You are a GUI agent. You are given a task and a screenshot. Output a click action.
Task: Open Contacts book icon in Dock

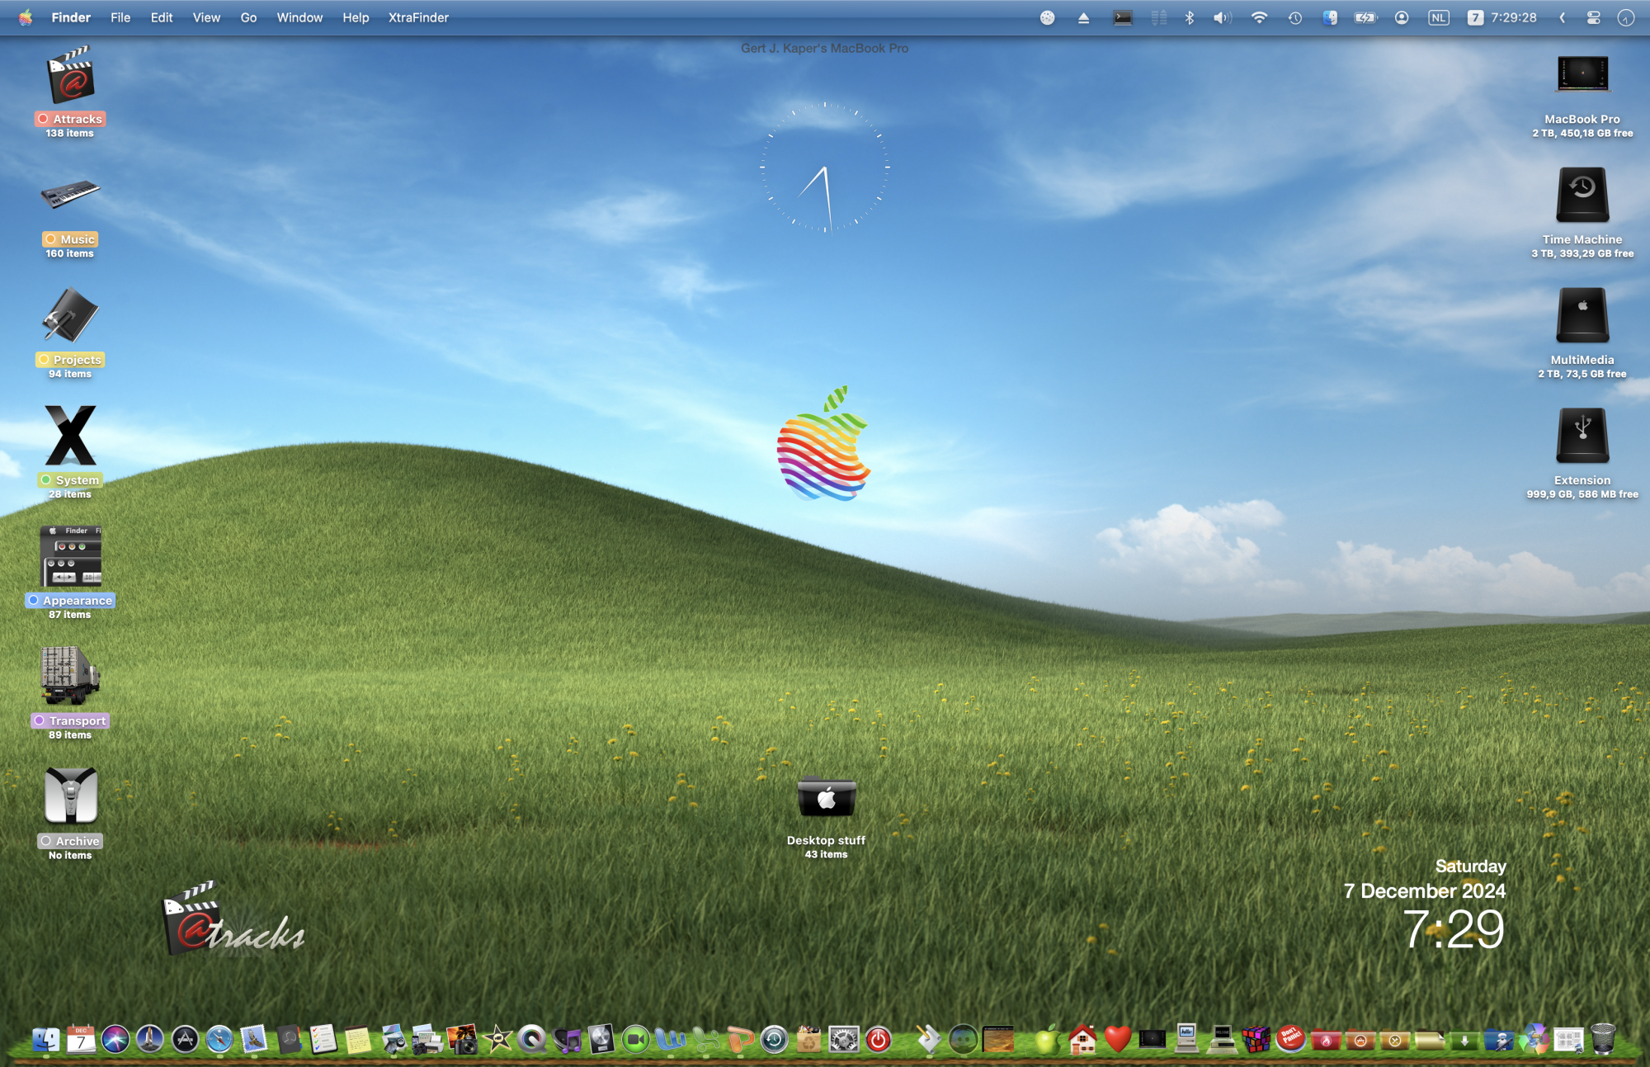tap(289, 1039)
